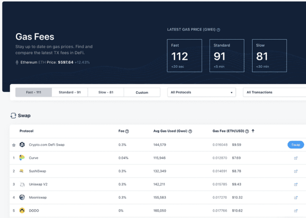This screenshot has height=218, width=306.
Task: Click the Gas Fee (ETH/USD) header
Action: (228, 131)
